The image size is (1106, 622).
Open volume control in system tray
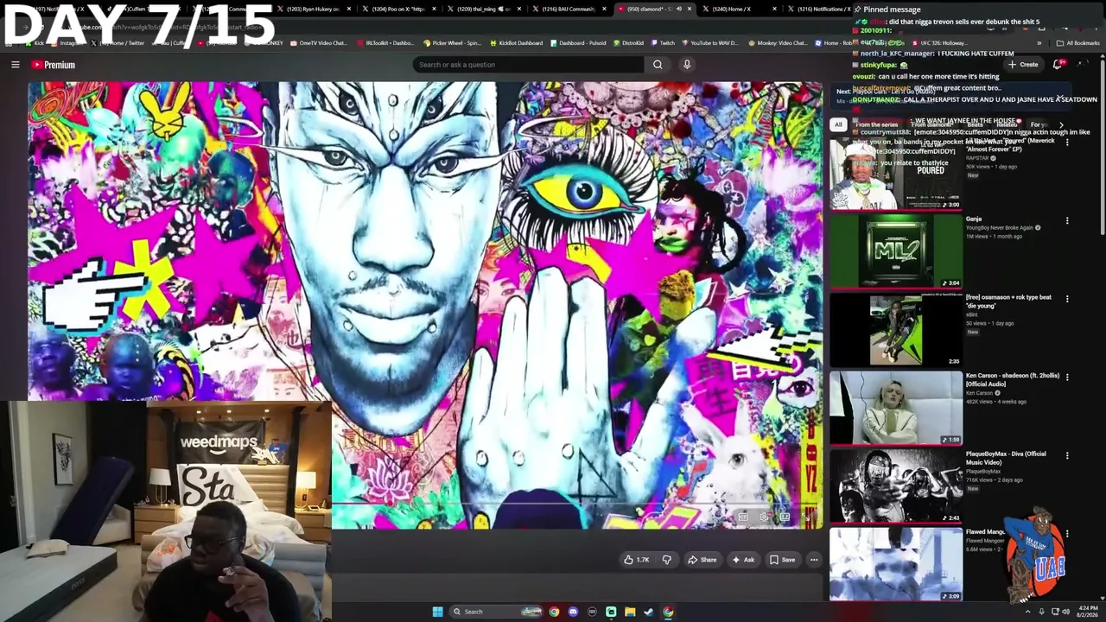click(x=1065, y=612)
